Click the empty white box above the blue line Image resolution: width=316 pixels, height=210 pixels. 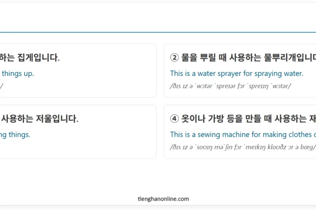pyautogui.click(x=158, y=16)
